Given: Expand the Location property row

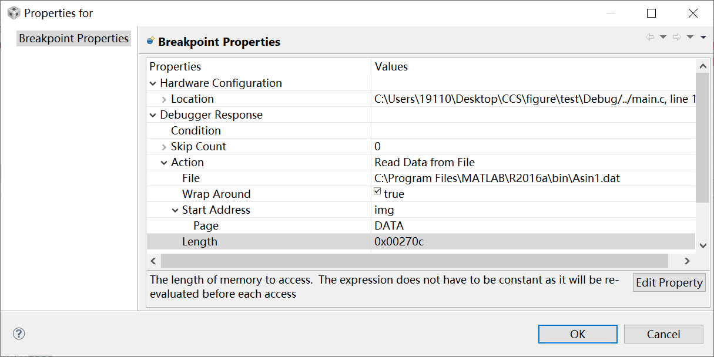Looking at the screenshot, I should tap(164, 99).
